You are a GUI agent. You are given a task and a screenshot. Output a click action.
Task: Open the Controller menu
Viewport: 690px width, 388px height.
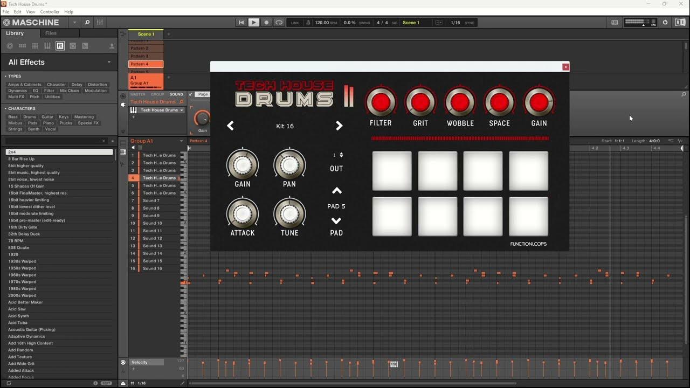[50, 12]
